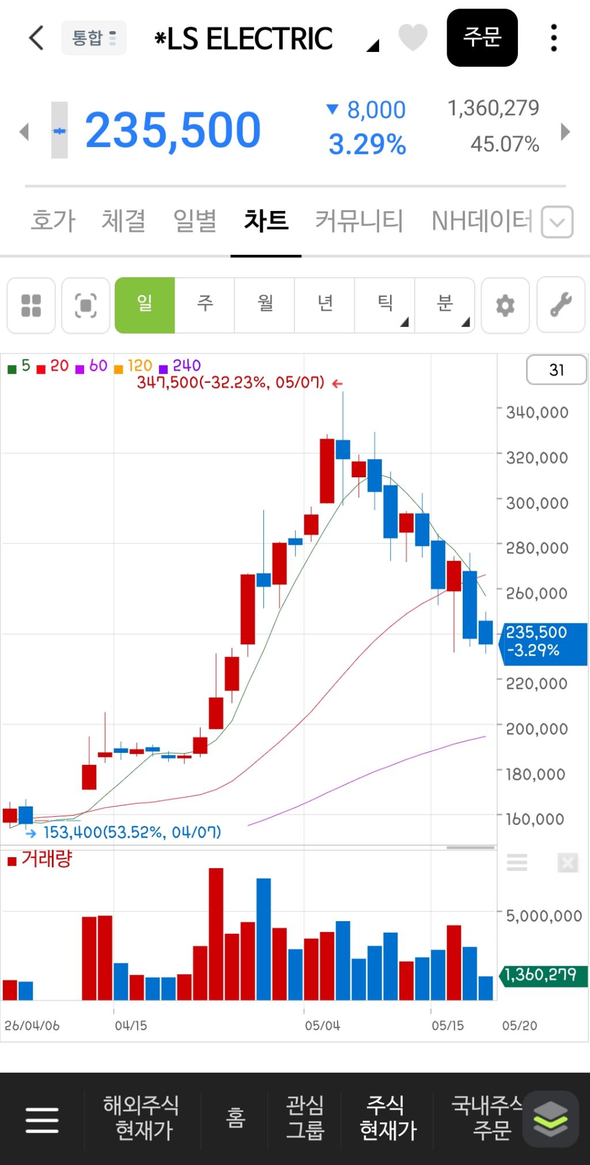Select the 년 yearly chart period
This screenshot has width=590, height=1165.
click(x=325, y=305)
